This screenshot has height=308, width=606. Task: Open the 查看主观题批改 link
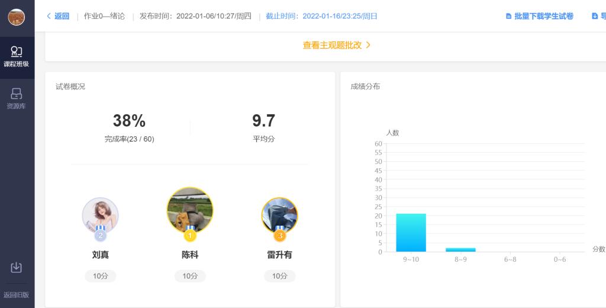coord(332,45)
